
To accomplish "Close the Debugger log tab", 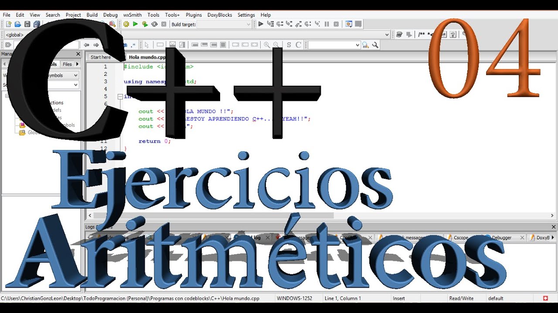I will [521, 238].
